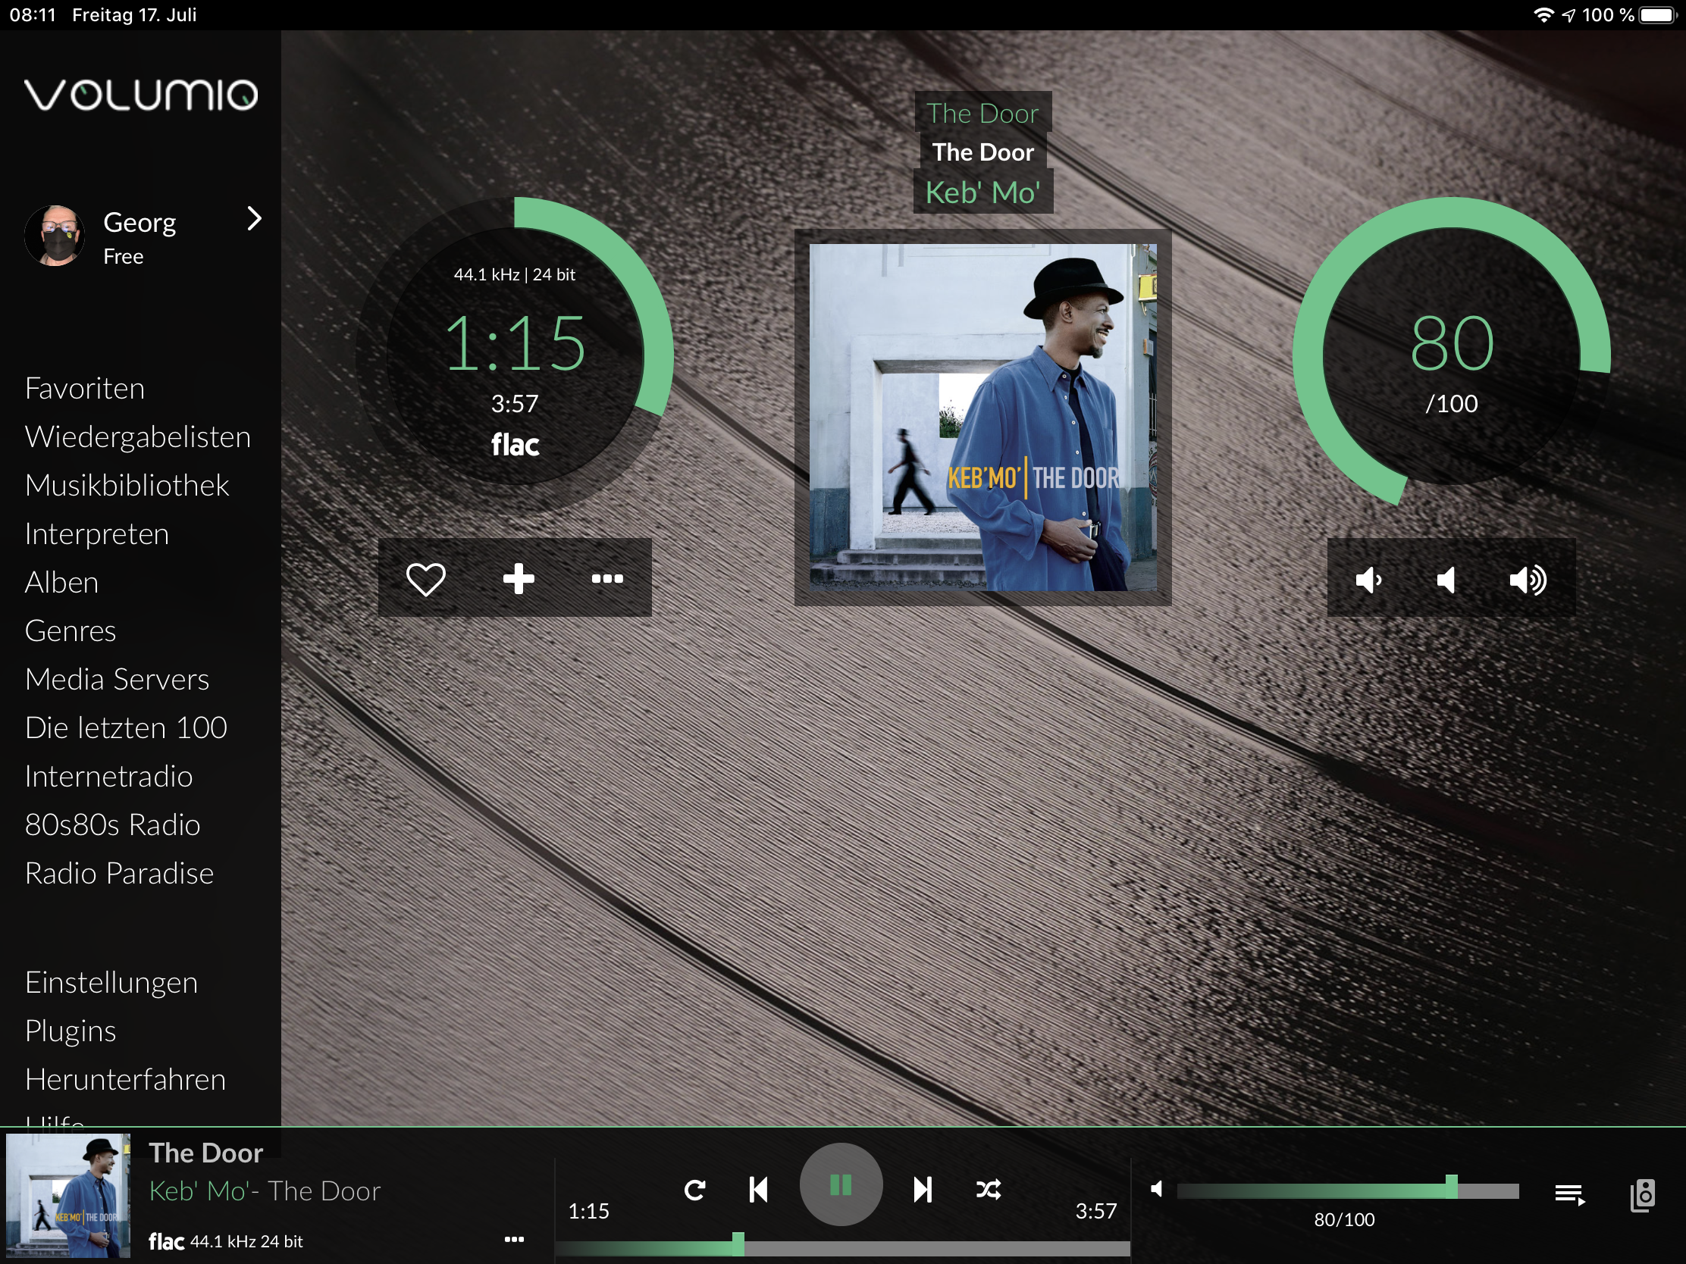The width and height of the screenshot is (1686, 1264).
Task: Open Wiedergabelisten in the sidebar
Action: pos(137,437)
